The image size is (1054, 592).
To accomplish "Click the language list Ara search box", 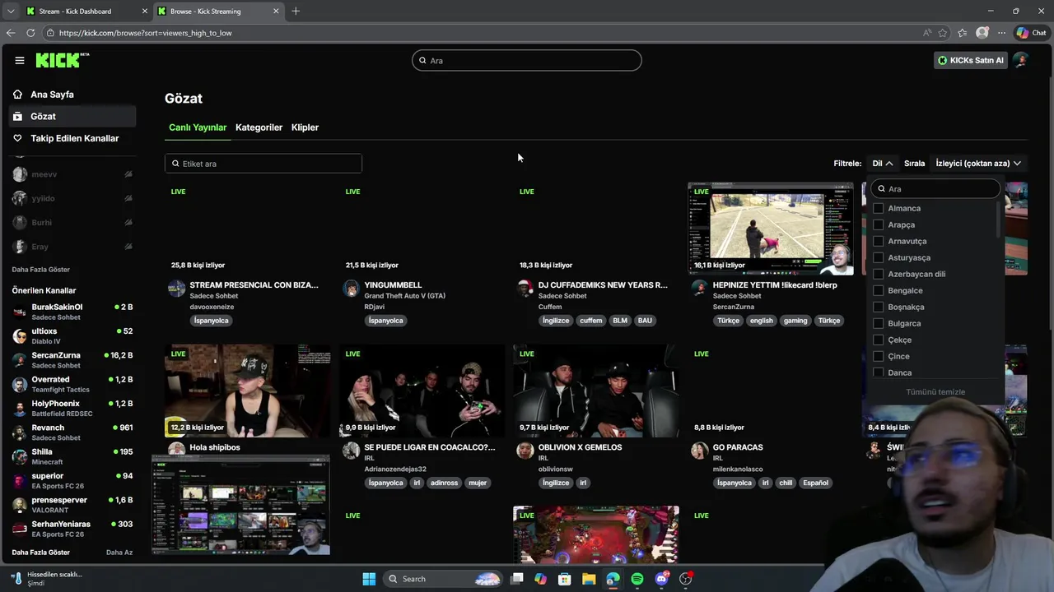I will pyautogui.click(x=936, y=189).
